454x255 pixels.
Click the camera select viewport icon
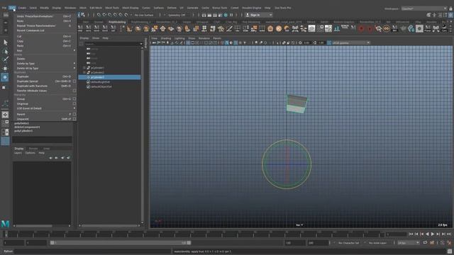point(154,42)
